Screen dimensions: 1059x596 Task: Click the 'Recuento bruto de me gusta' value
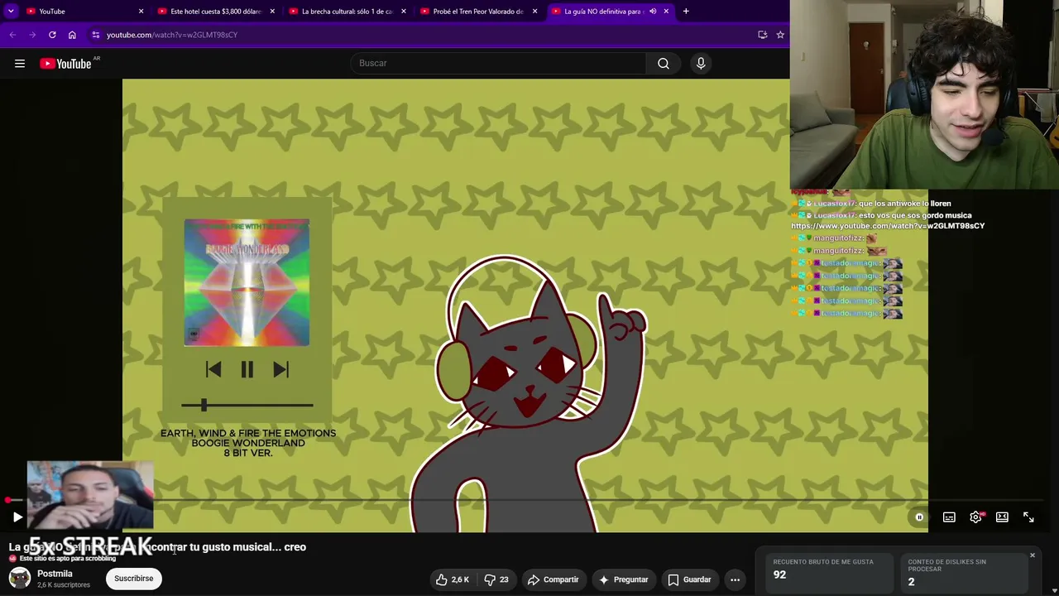779,574
